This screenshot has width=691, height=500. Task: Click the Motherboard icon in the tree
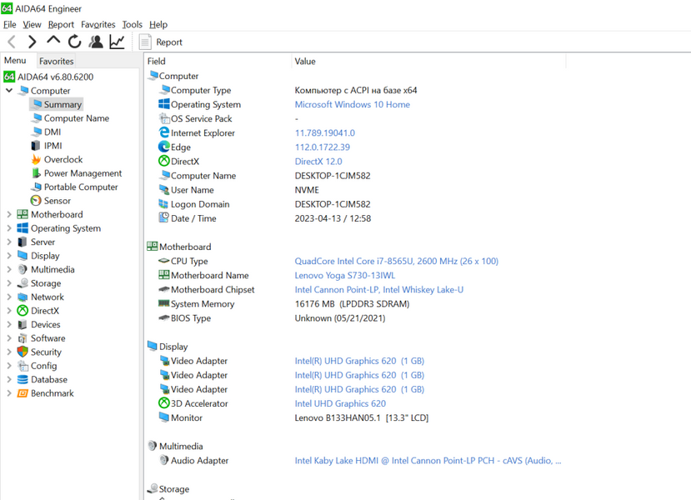point(23,214)
